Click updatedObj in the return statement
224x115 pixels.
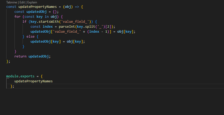39,56
